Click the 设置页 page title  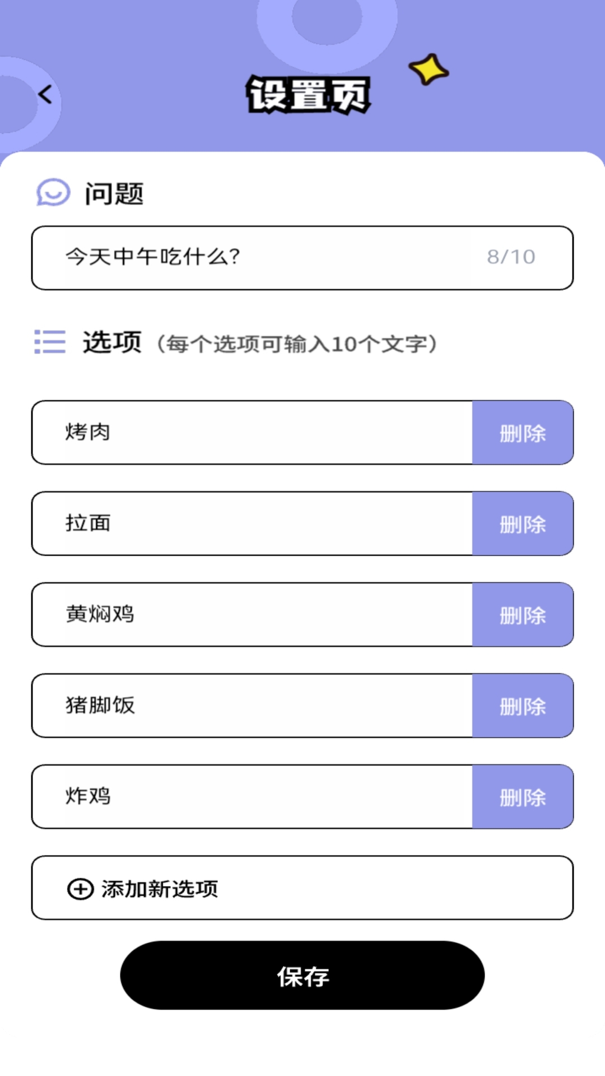pos(308,95)
